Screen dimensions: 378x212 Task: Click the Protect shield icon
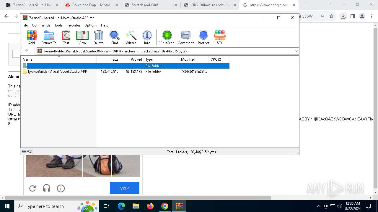(203, 37)
